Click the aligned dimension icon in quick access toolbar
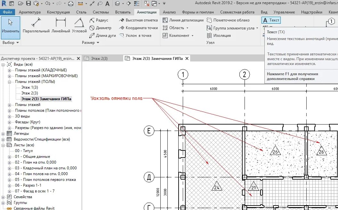This screenshot has width=338, height=210. 92,4
